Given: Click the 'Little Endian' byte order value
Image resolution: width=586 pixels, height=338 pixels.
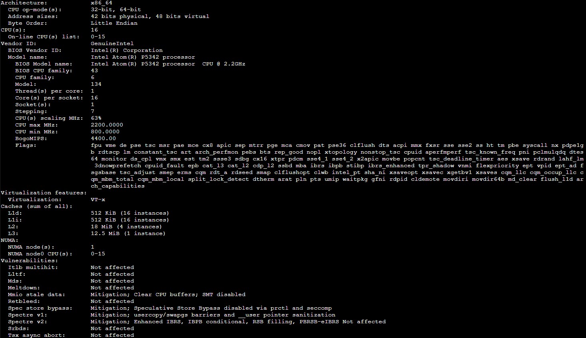Looking at the screenshot, I should coord(114,23).
